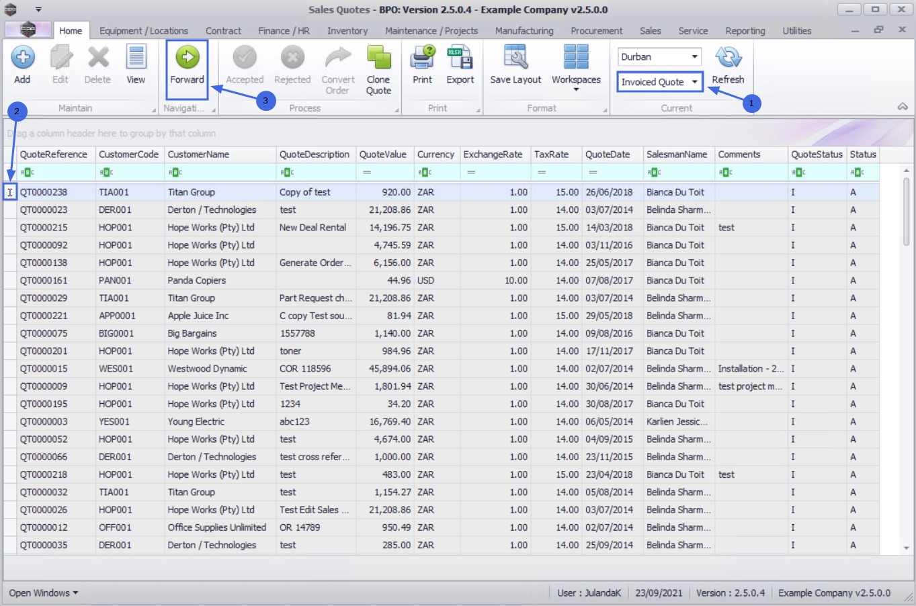This screenshot has height=606, width=916.
Task: Click the Export to Excel icon
Action: 460,58
